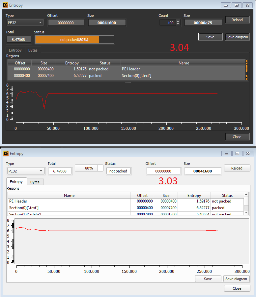Click Reload in the light window

(237, 168)
